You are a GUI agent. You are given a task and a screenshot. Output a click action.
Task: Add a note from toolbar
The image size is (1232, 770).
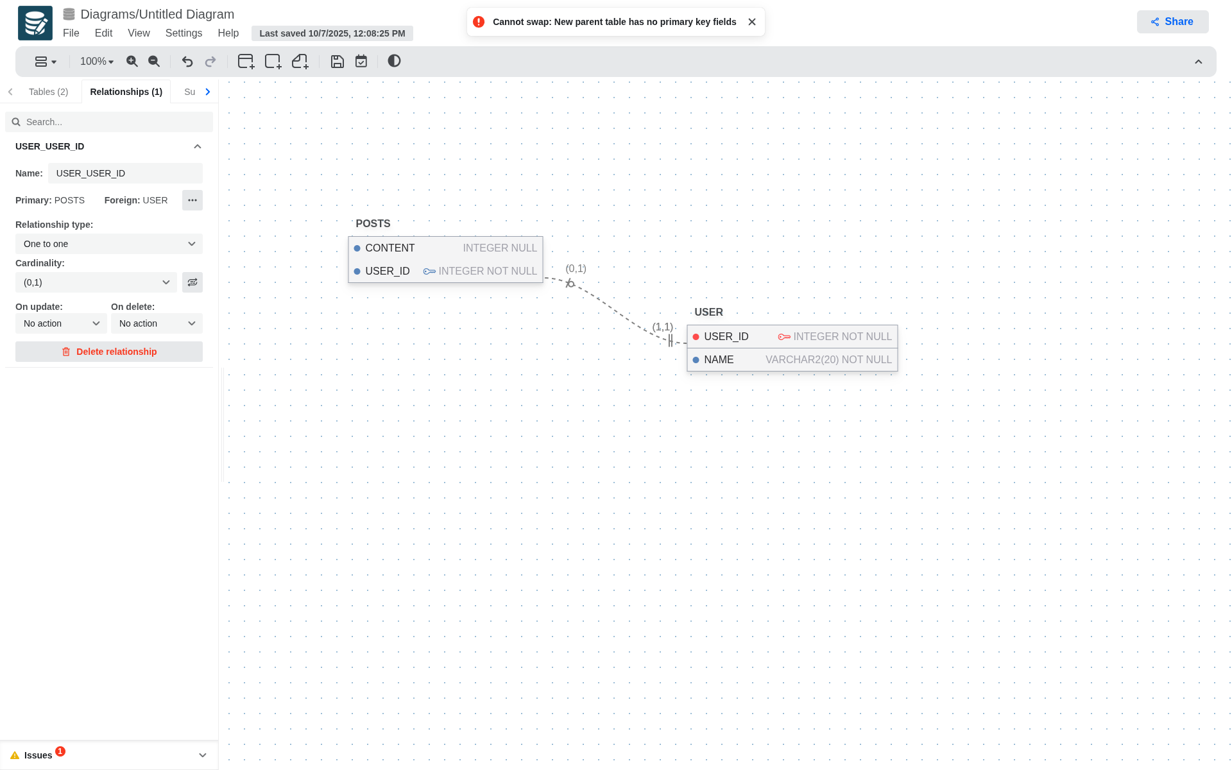pos(300,62)
